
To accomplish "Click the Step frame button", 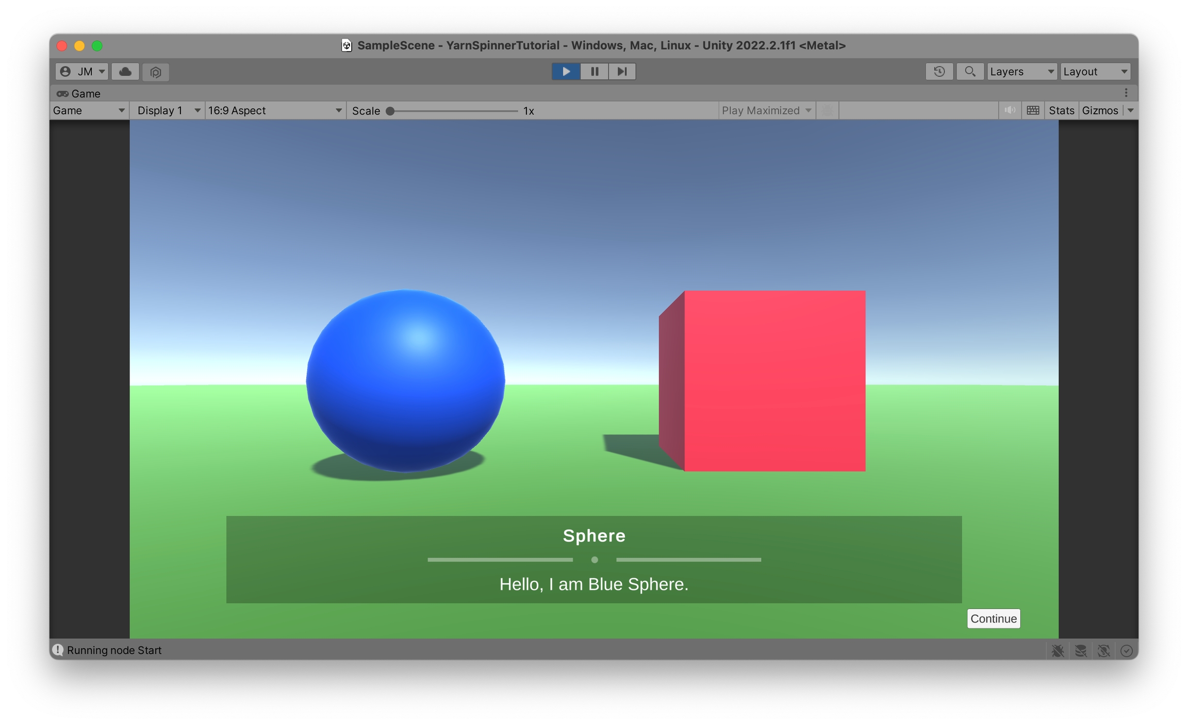I will click(x=622, y=71).
